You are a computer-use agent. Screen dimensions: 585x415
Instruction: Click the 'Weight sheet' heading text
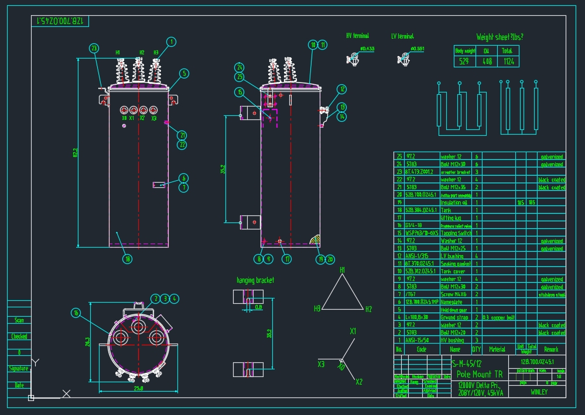click(500, 37)
